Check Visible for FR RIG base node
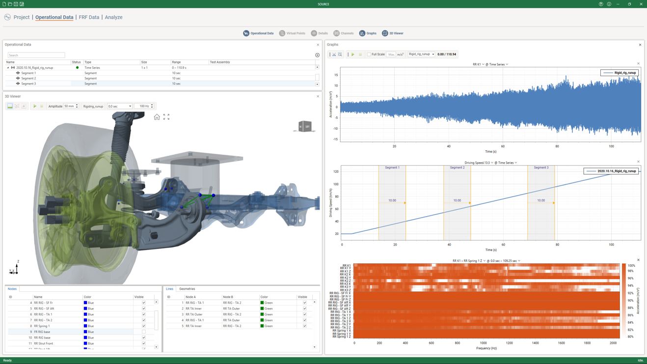 click(x=144, y=332)
